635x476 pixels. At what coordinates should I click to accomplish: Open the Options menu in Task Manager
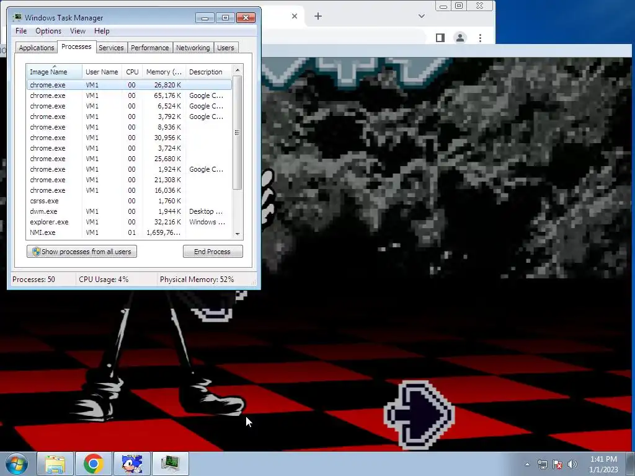pyautogui.click(x=48, y=31)
